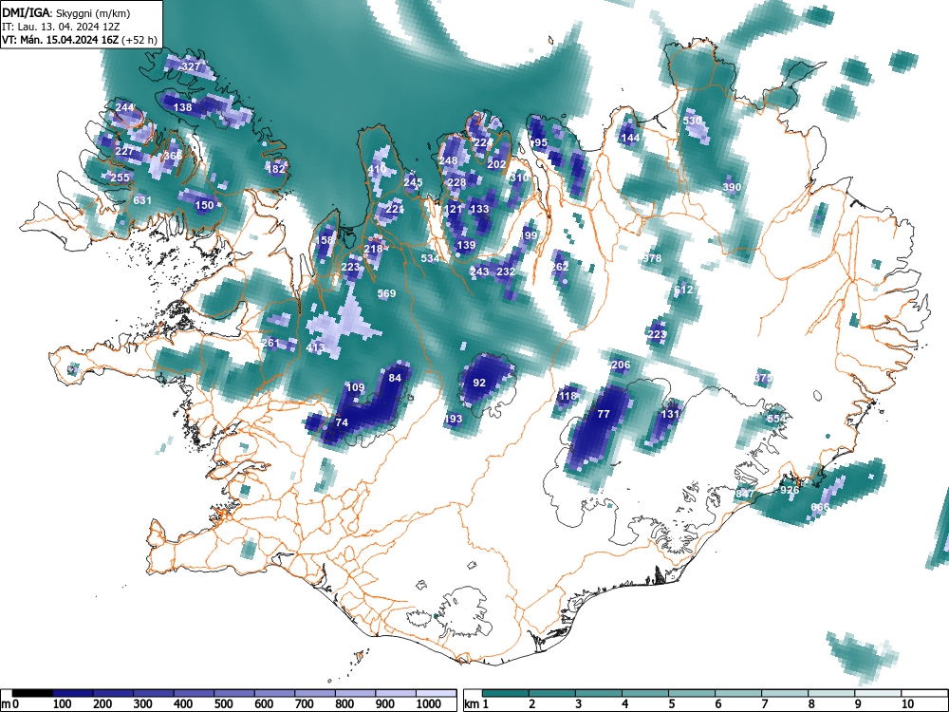
Task: Click the visibility value 248
Action: 449,160
